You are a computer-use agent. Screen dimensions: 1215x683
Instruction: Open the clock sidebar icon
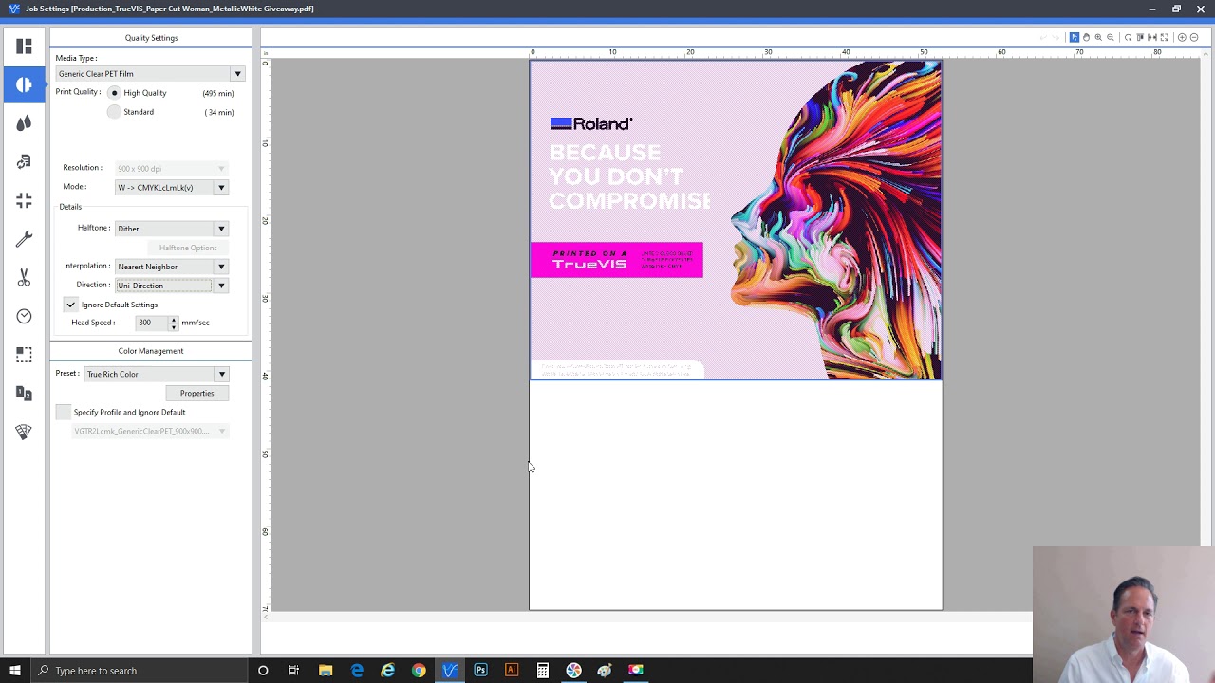pos(24,316)
